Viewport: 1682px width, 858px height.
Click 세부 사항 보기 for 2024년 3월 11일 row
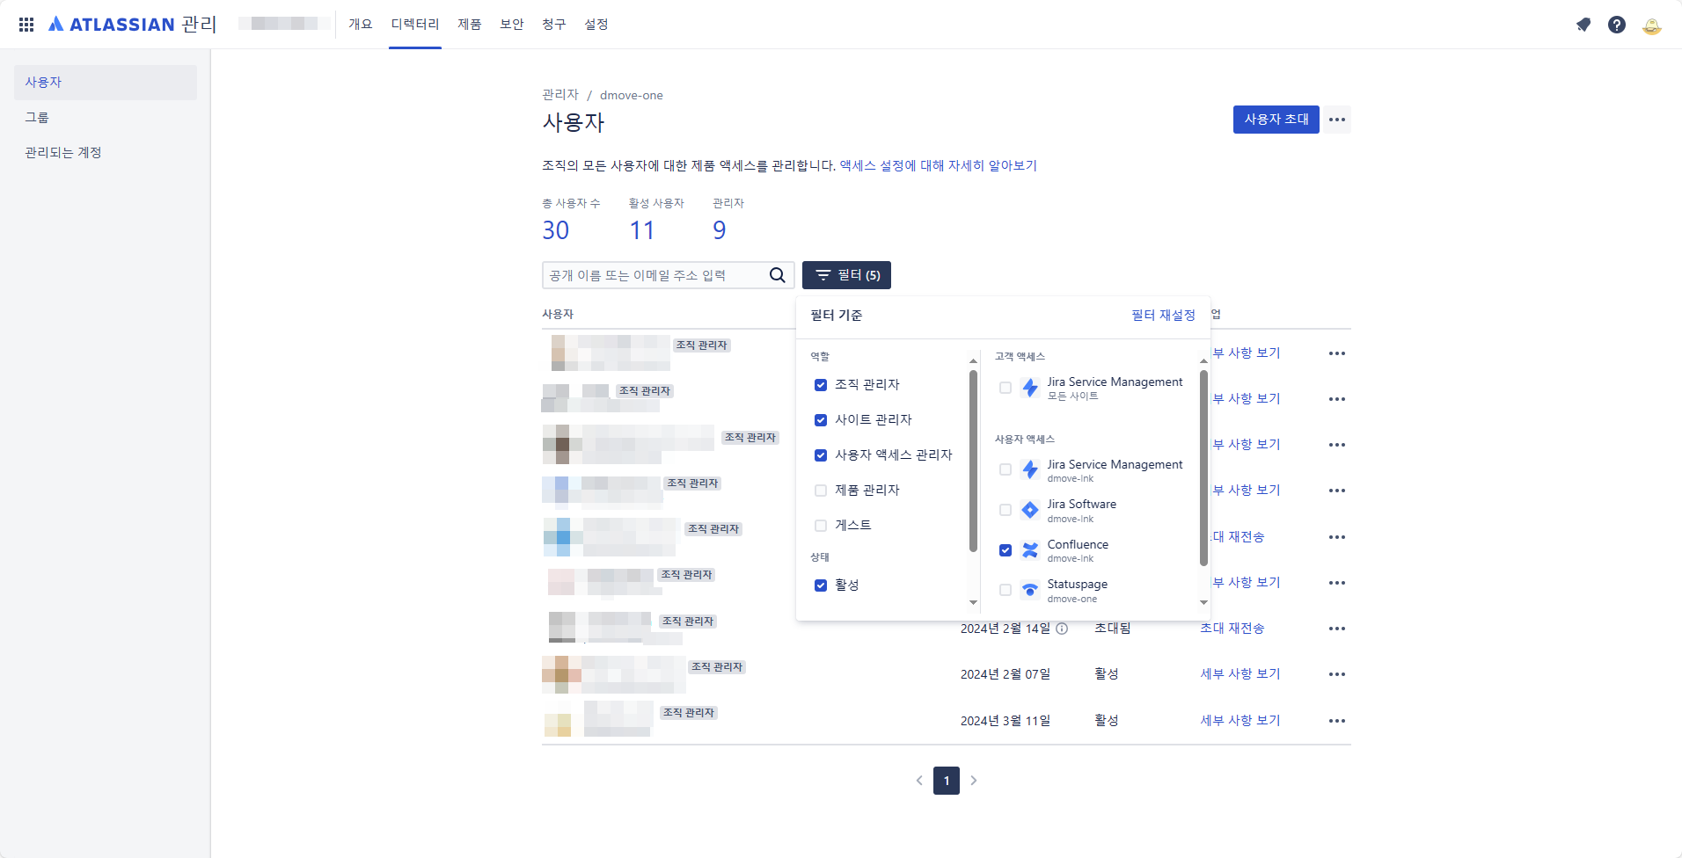click(1240, 721)
